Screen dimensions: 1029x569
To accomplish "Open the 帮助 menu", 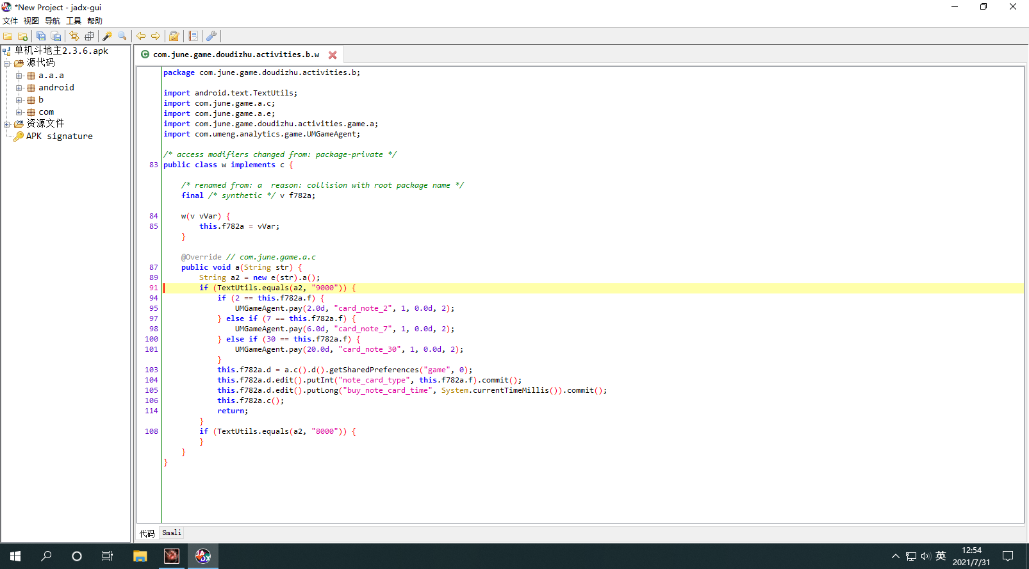I will [95, 21].
